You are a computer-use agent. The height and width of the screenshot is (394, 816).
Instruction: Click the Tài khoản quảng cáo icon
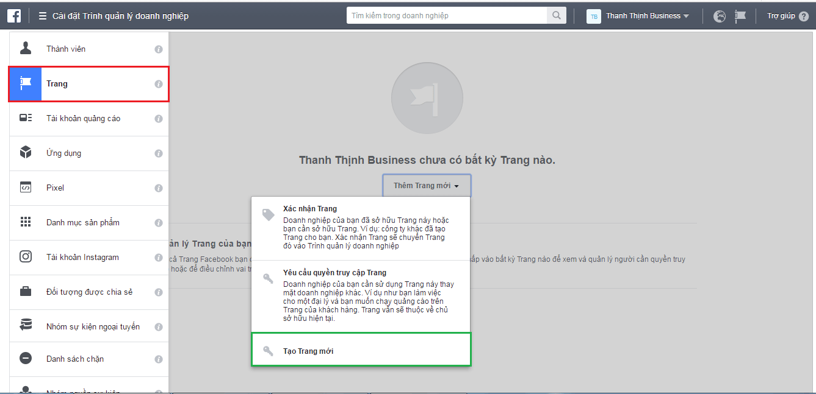point(26,118)
